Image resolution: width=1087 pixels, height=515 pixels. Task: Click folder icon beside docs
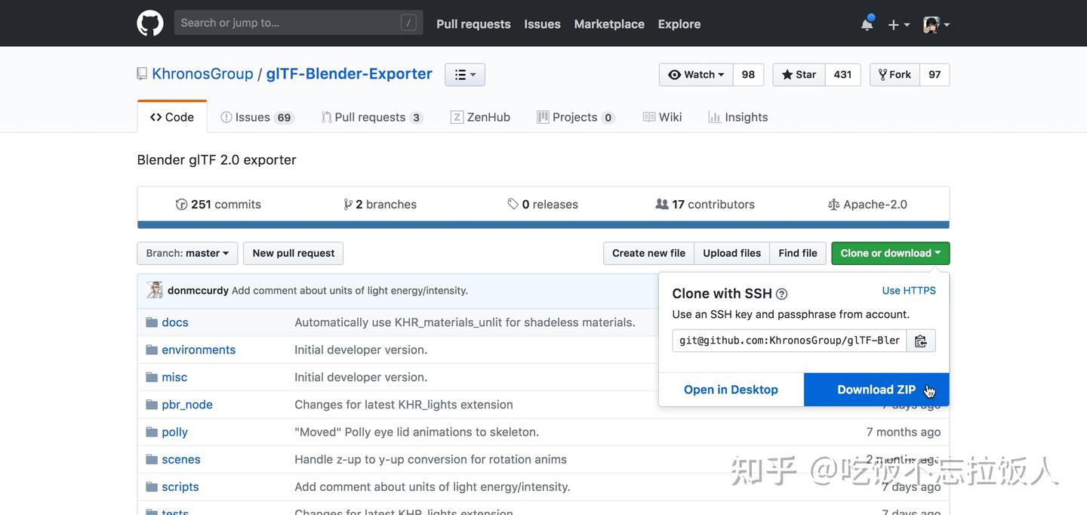coord(152,322)
